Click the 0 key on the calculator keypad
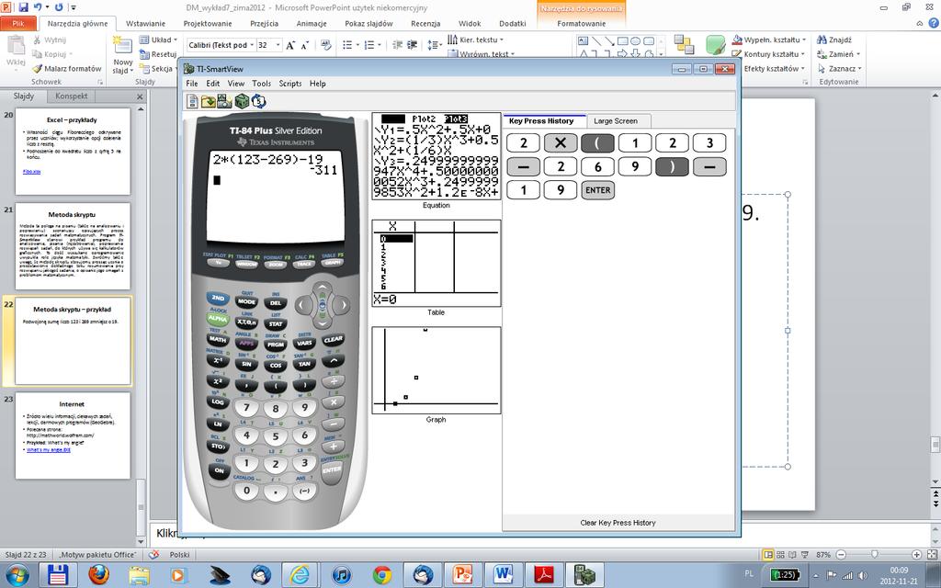Image resolution: width=941 pixels, height=588 pixels. coord(246,491)
